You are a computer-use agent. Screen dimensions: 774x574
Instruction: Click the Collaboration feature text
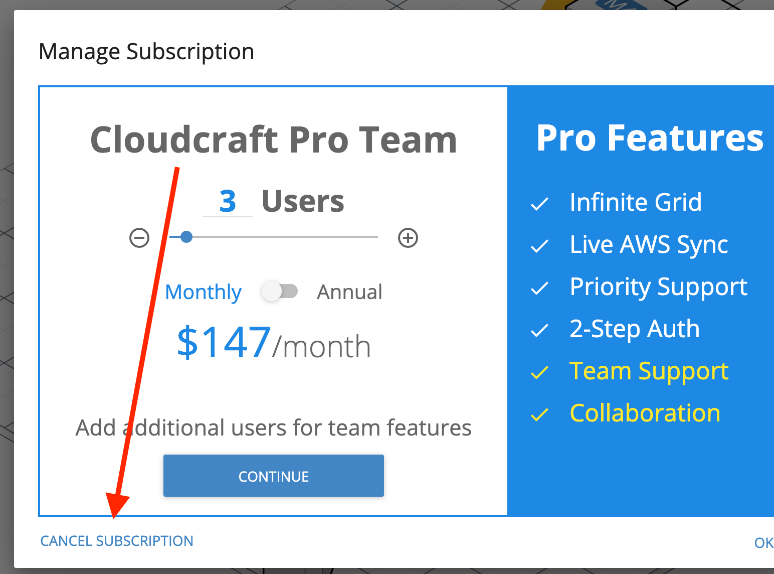(645, 413)
